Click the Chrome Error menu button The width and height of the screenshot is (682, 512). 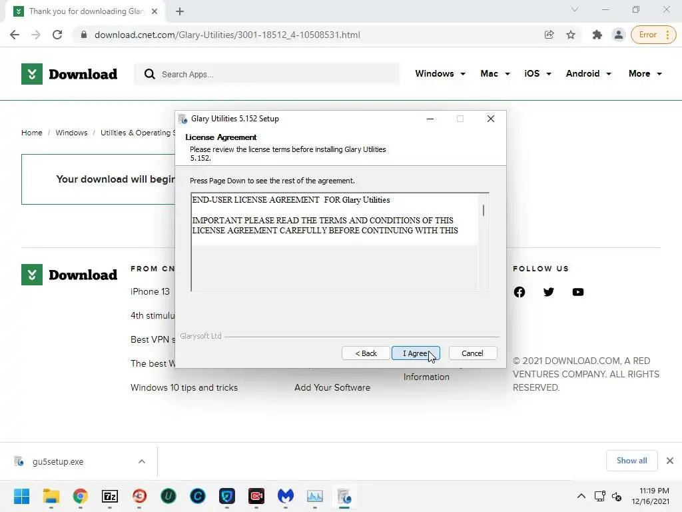653,35
